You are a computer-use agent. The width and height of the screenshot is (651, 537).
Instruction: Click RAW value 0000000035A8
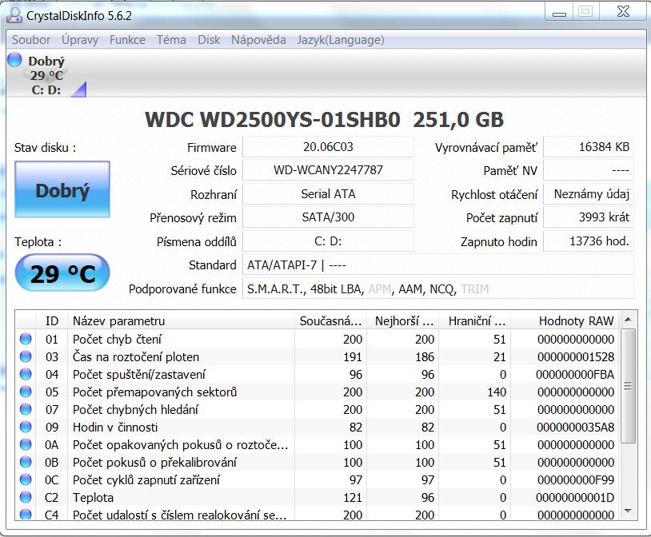tap(575, 427)
